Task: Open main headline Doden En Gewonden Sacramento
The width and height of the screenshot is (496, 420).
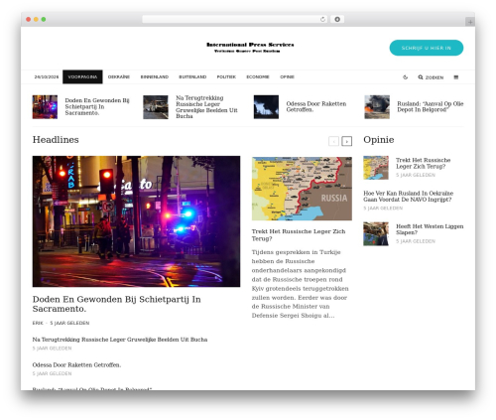Action: click(117, 304)
